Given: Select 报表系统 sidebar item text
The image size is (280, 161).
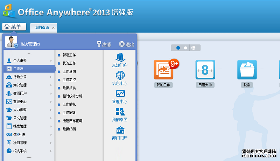Looking at the screenshot, I should click(x=20, y=151).
